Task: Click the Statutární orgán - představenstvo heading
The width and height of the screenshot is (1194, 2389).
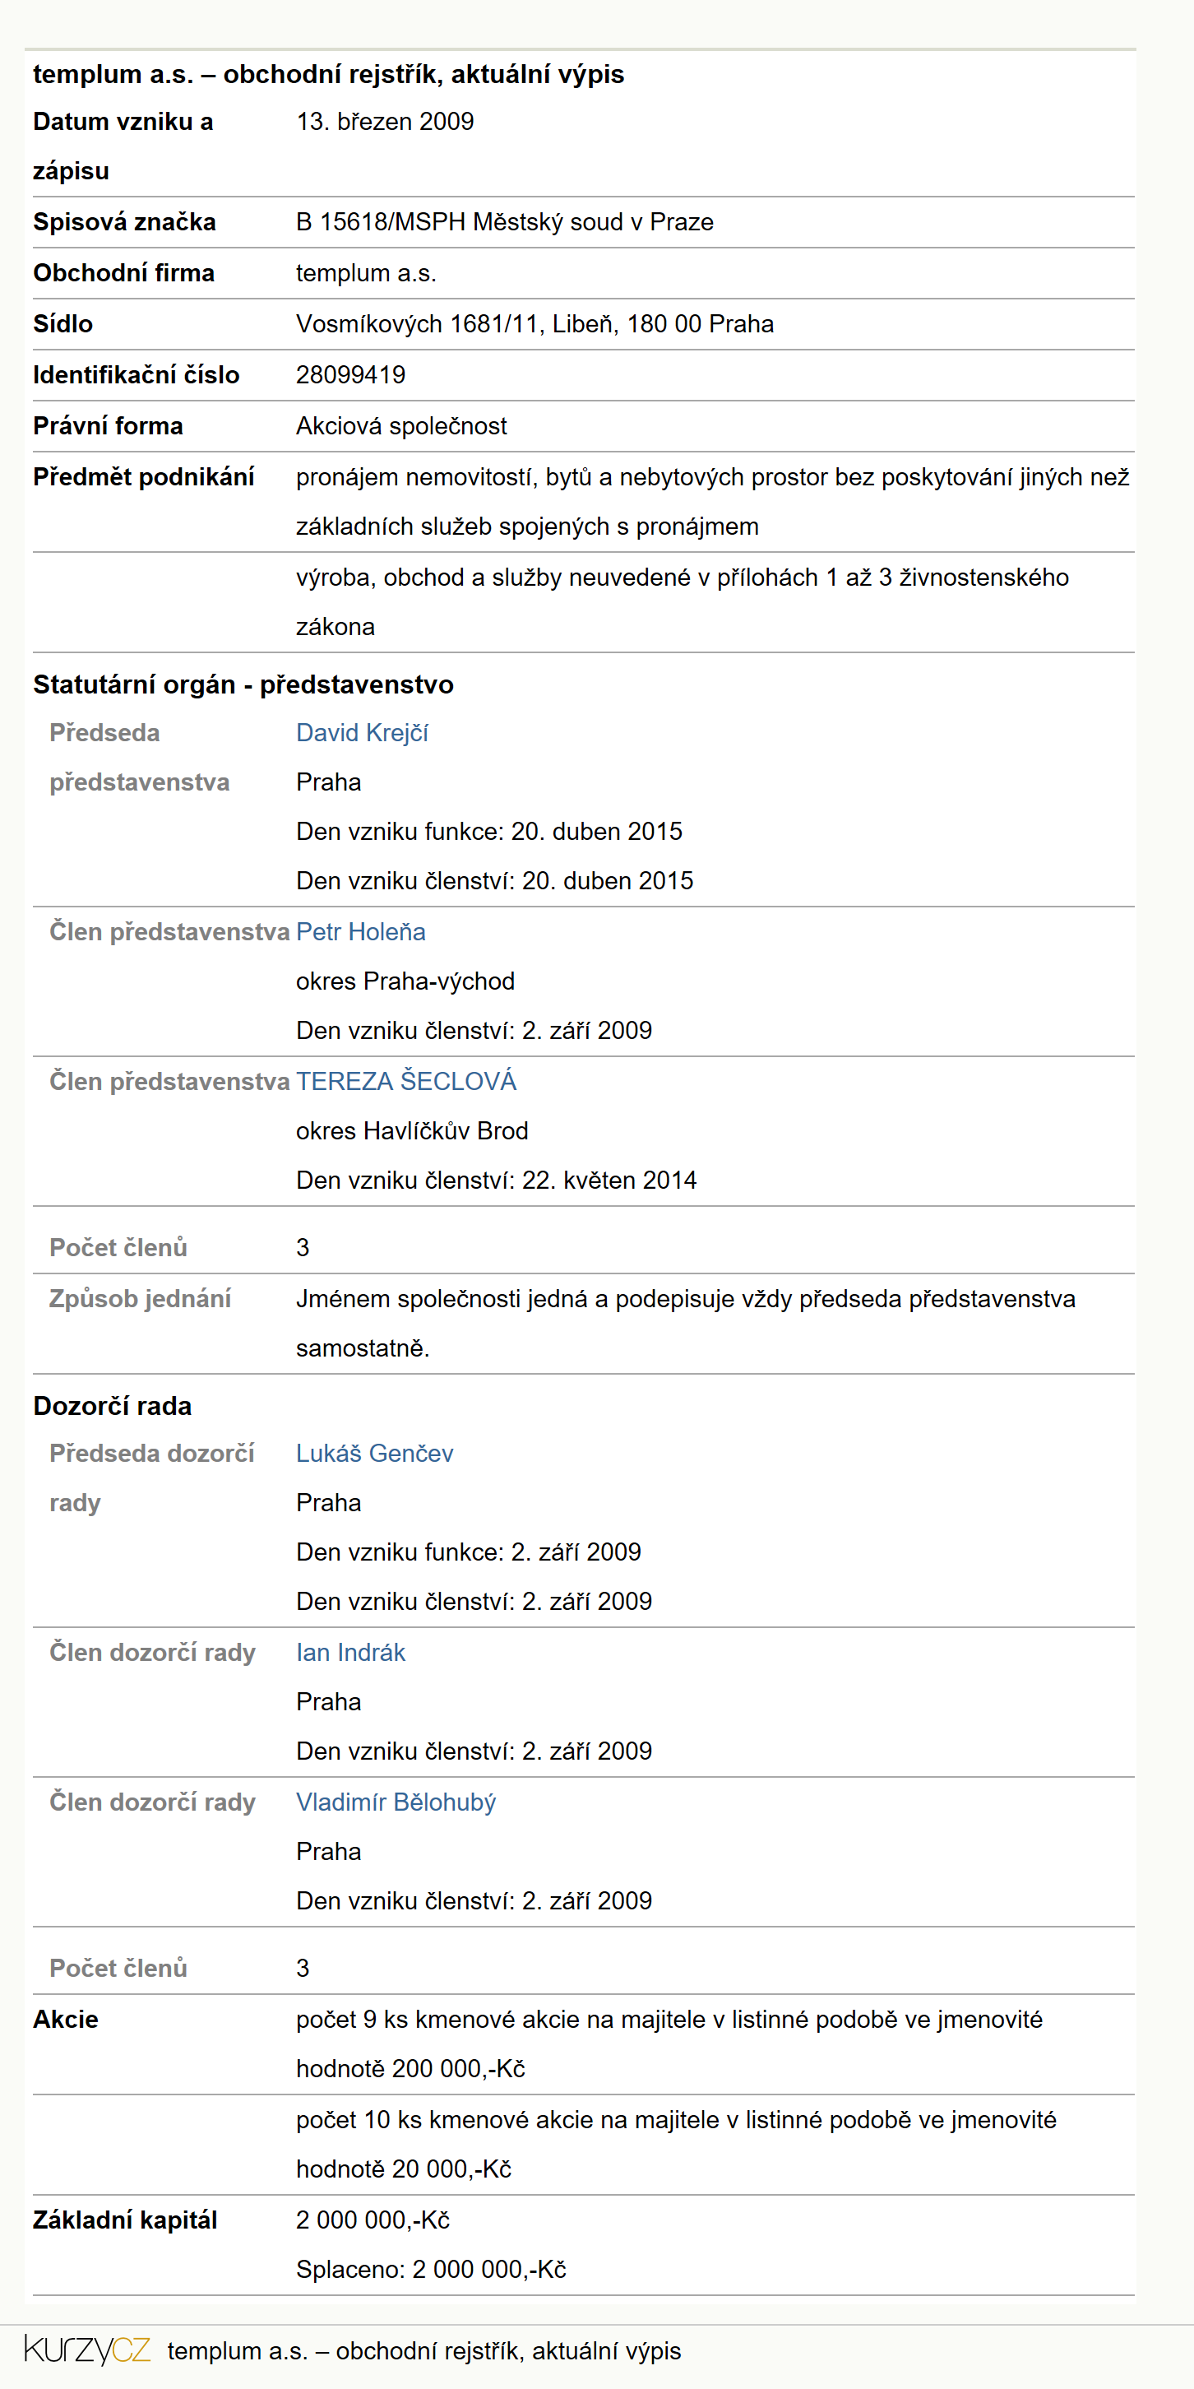Action: 243,684
